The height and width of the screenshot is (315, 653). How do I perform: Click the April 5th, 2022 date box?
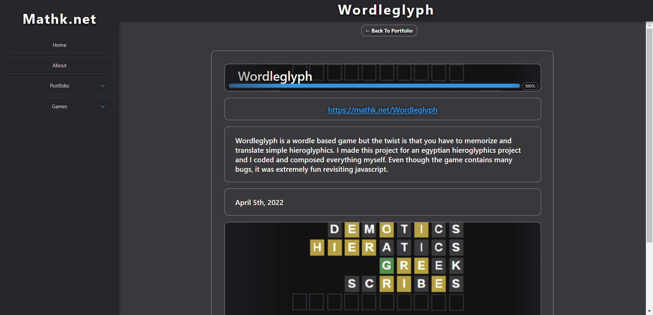click(x=382, y=202)
